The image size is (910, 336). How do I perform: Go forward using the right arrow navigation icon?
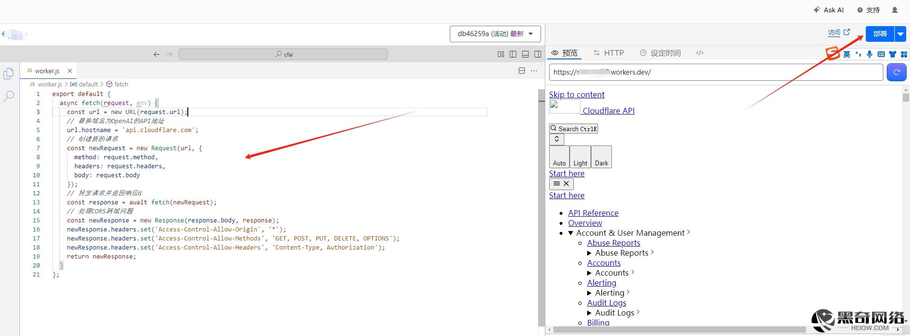point(169,54)
